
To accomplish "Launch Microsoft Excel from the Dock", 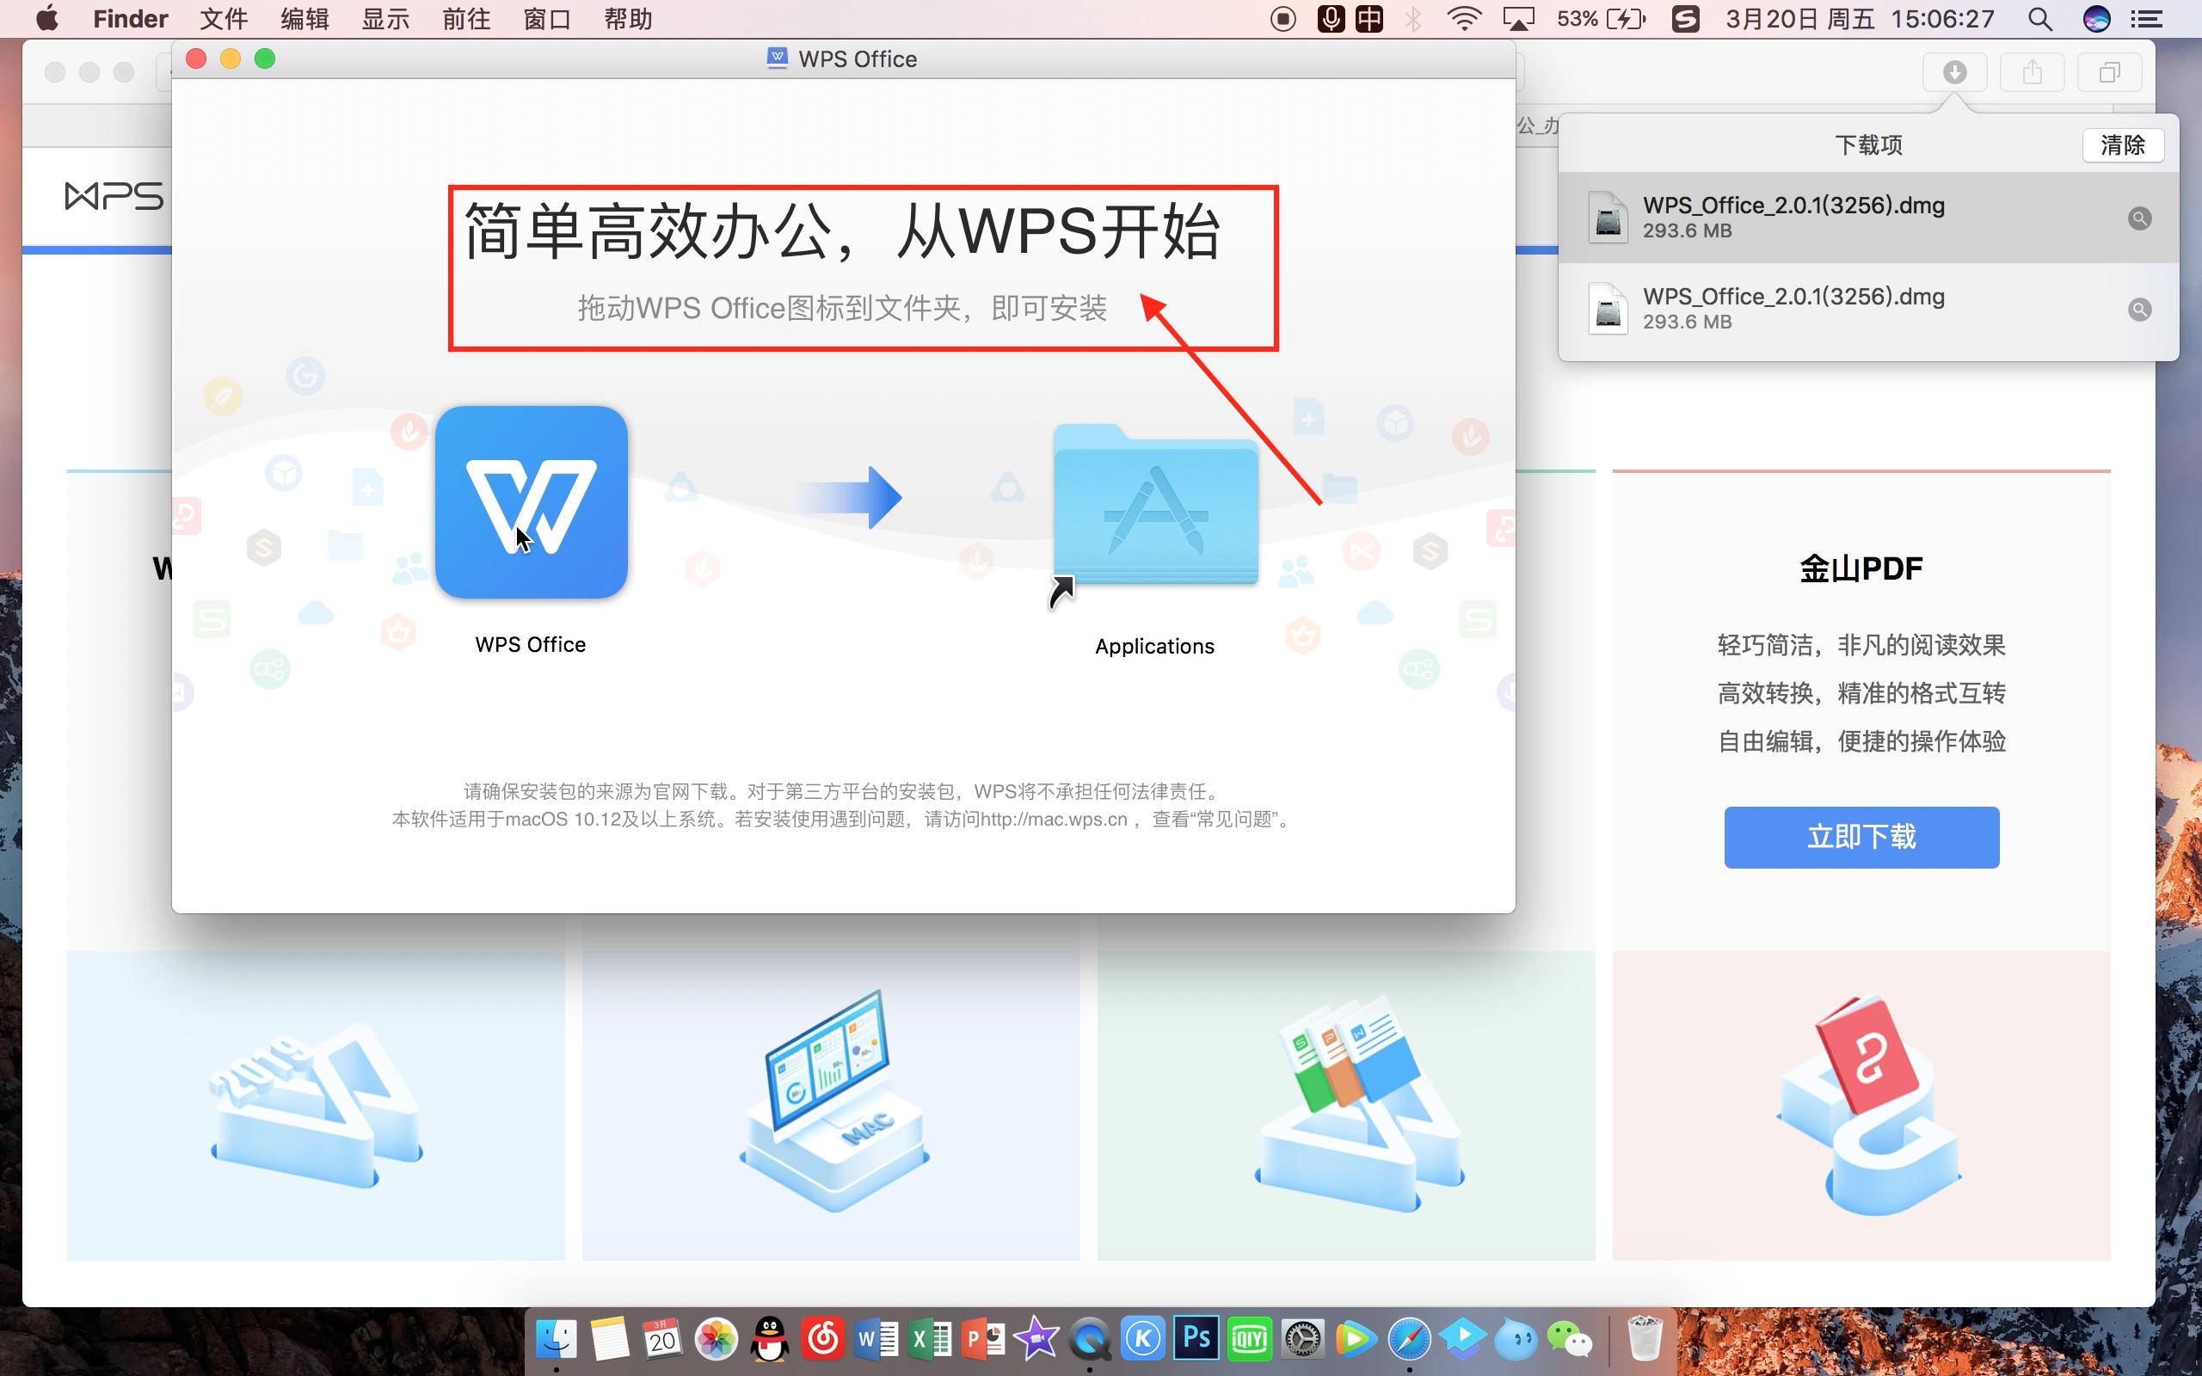I will tap(929, 1338).
